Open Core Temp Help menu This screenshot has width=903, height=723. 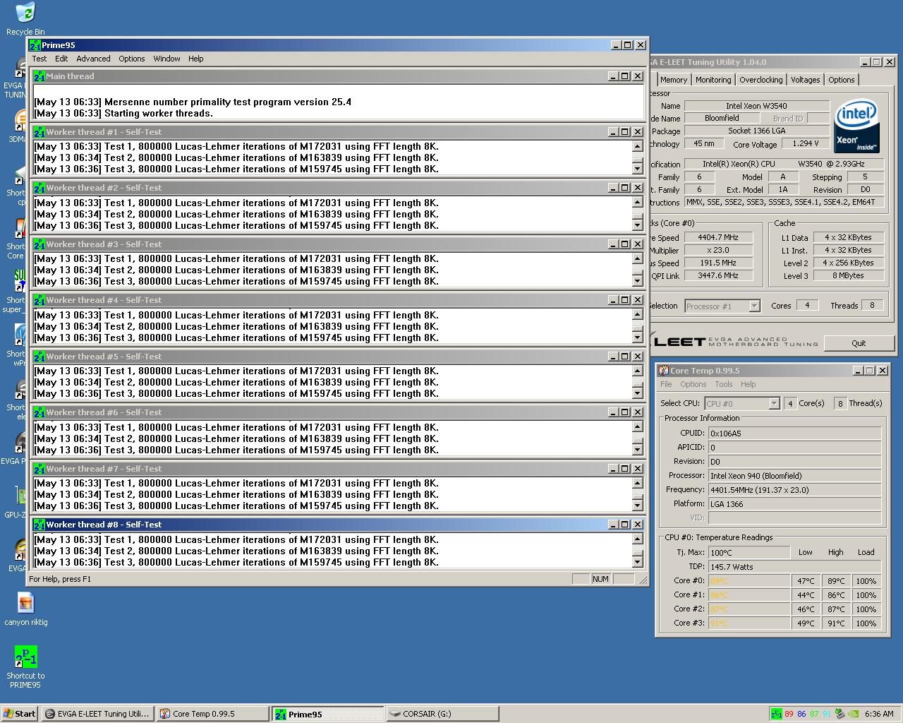click(749, 384)
